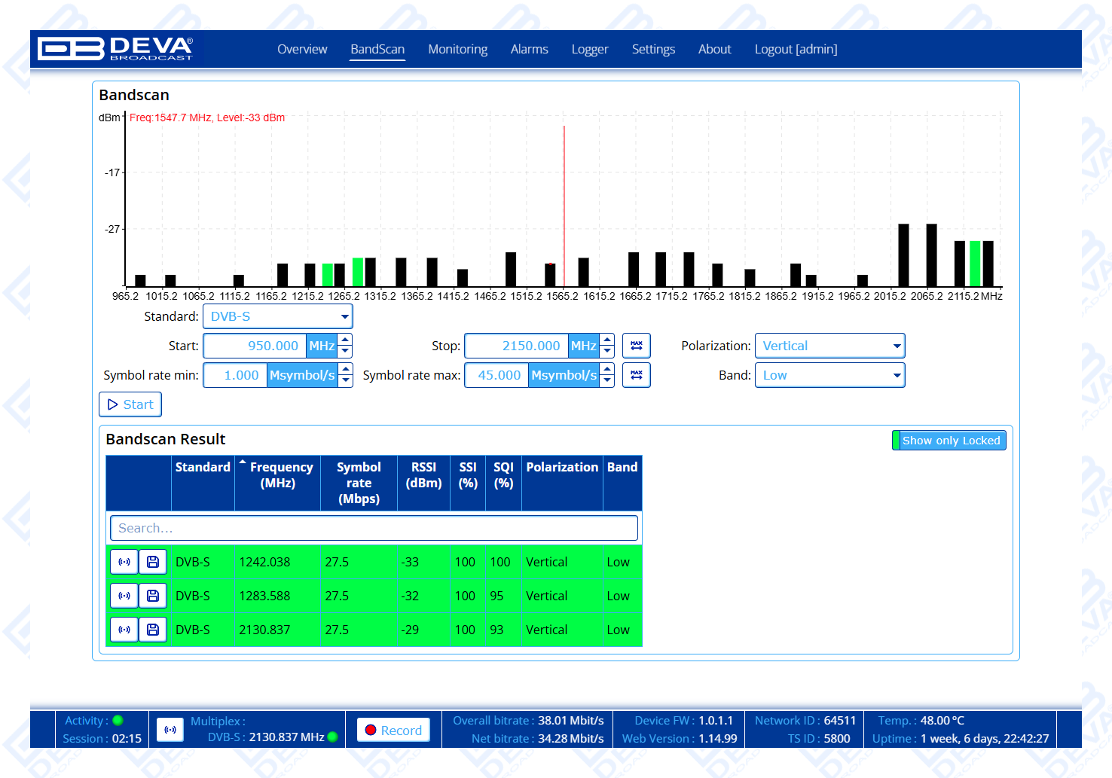The width and height of the screenshot is (1112, 778).
Task: Click the max range icon beside Stop frequency
Action: pos(636,346)
